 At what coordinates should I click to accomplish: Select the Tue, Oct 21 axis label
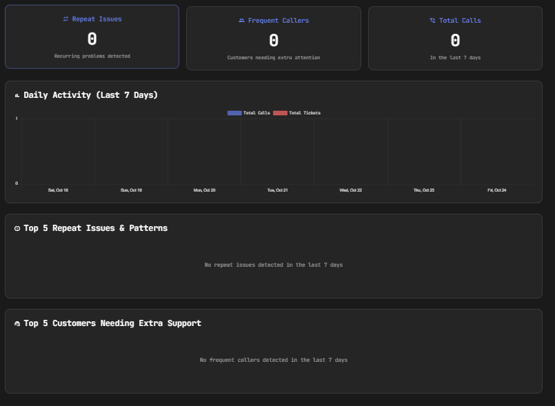(277, 190)
